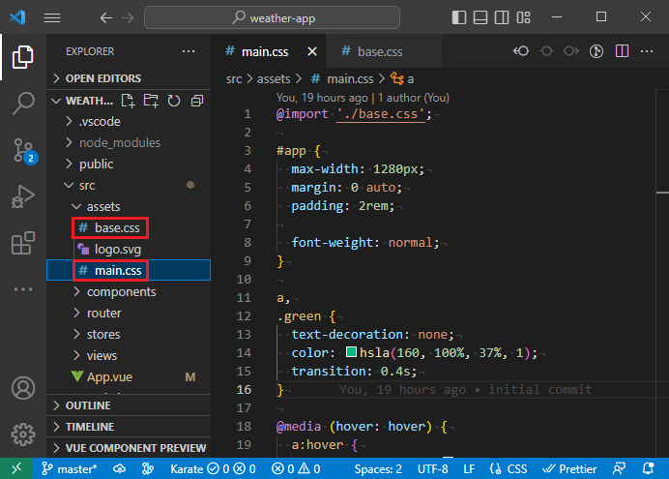
Task: Change end of line via LF
Action: pos(469,468)
